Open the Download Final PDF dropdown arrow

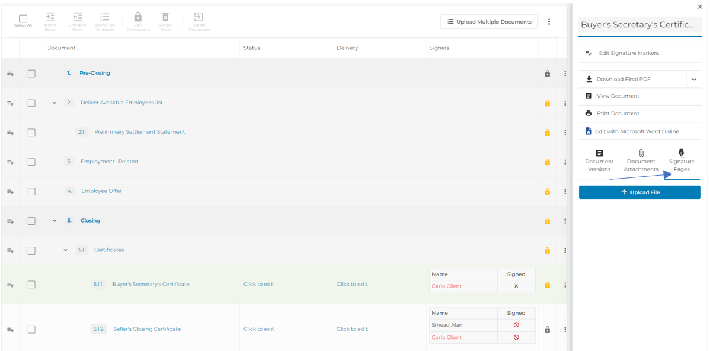pyautogui.click(x=694, y=80)
